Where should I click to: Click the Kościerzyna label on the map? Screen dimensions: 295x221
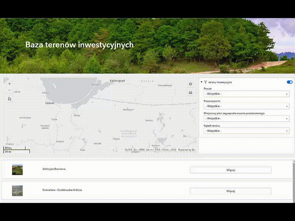[25, 117]
